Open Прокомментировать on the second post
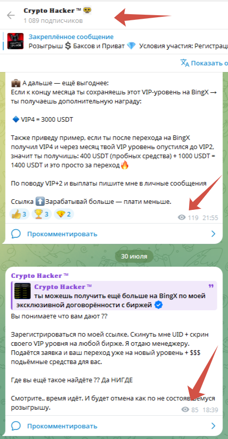 pos(62,426)
